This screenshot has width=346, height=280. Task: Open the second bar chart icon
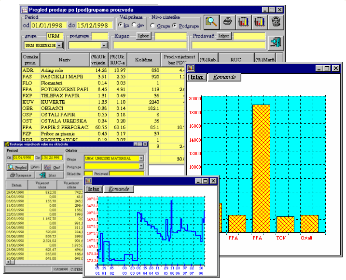click(x=260, y=21)
